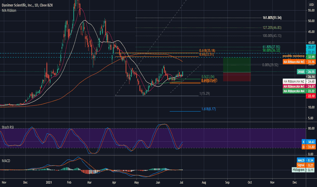
Task: Select the 0.00%(29.52) Fibonacci label
Action: point(270,65)
